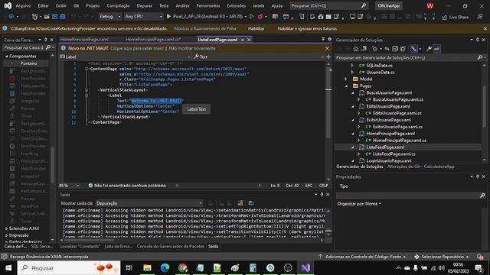Click the Open File folder toolbar icon
This screenshot has width=490, height=275.
(x=47, y=17)
